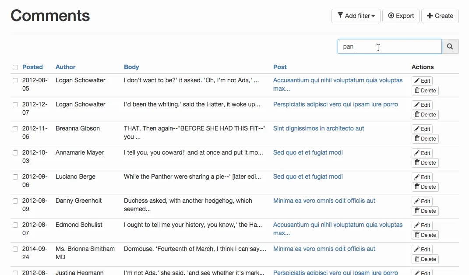Image resolution: width=469 pixels, height=275 pixels.
Task: Edit the Annamarie Mayer comment
Action: 422,153
